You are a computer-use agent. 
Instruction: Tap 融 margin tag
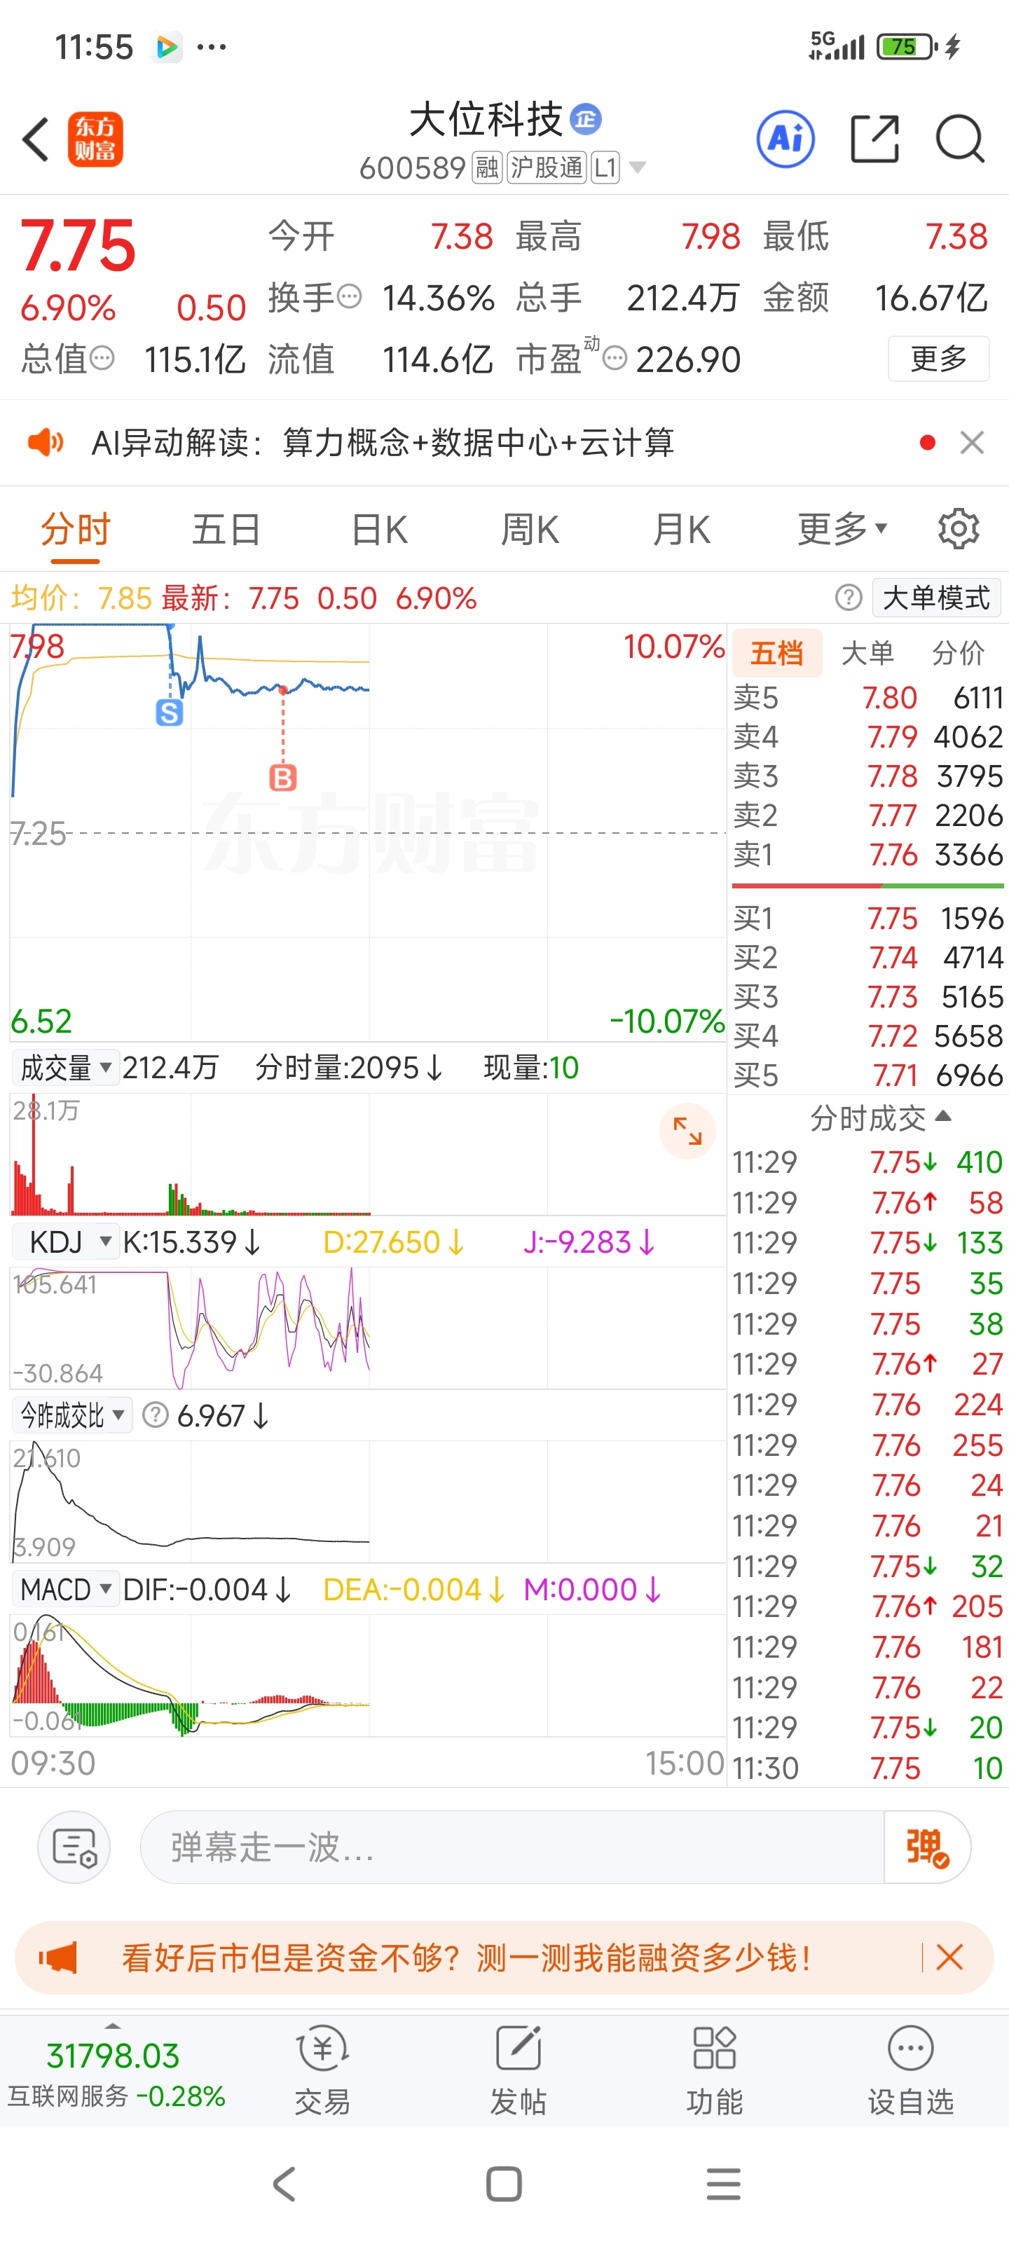487,167
